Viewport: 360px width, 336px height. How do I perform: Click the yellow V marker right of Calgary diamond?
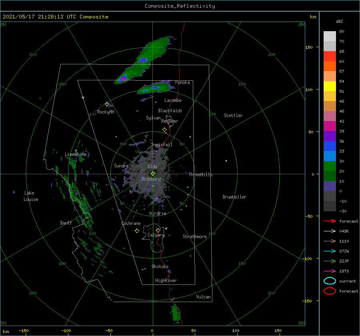(x=166, y=229)
